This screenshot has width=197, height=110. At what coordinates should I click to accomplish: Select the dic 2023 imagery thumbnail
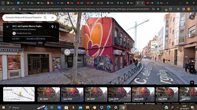click(49, 94)
